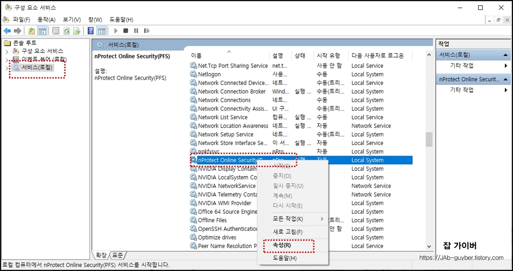Expand the 이벤트 뷰어 (로컬) tree node
The image size is (513, 271).
[7, 59]
